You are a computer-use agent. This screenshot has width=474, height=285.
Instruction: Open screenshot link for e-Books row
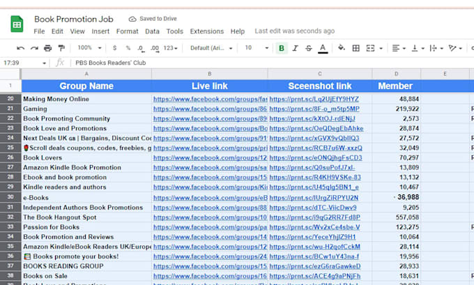(314, 198)
